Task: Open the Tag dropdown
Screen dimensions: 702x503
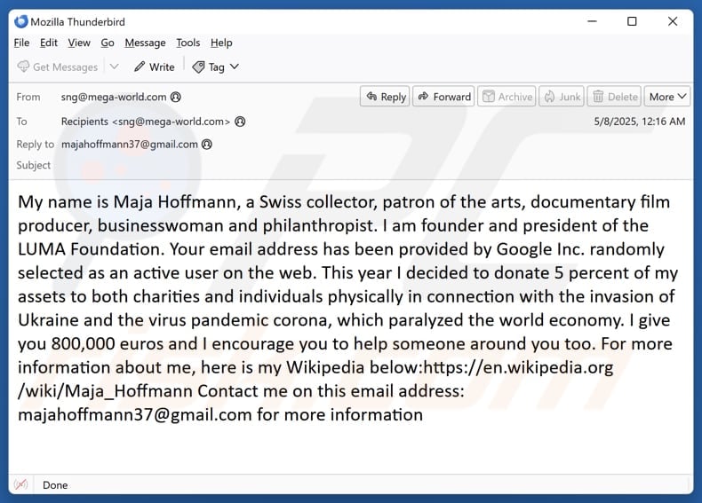Action: click(x=215, y=67)
